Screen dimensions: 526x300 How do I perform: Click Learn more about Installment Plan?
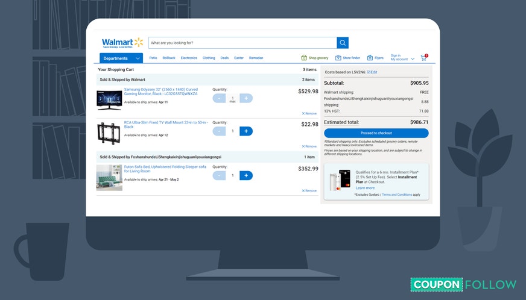(x=365, y=188)
